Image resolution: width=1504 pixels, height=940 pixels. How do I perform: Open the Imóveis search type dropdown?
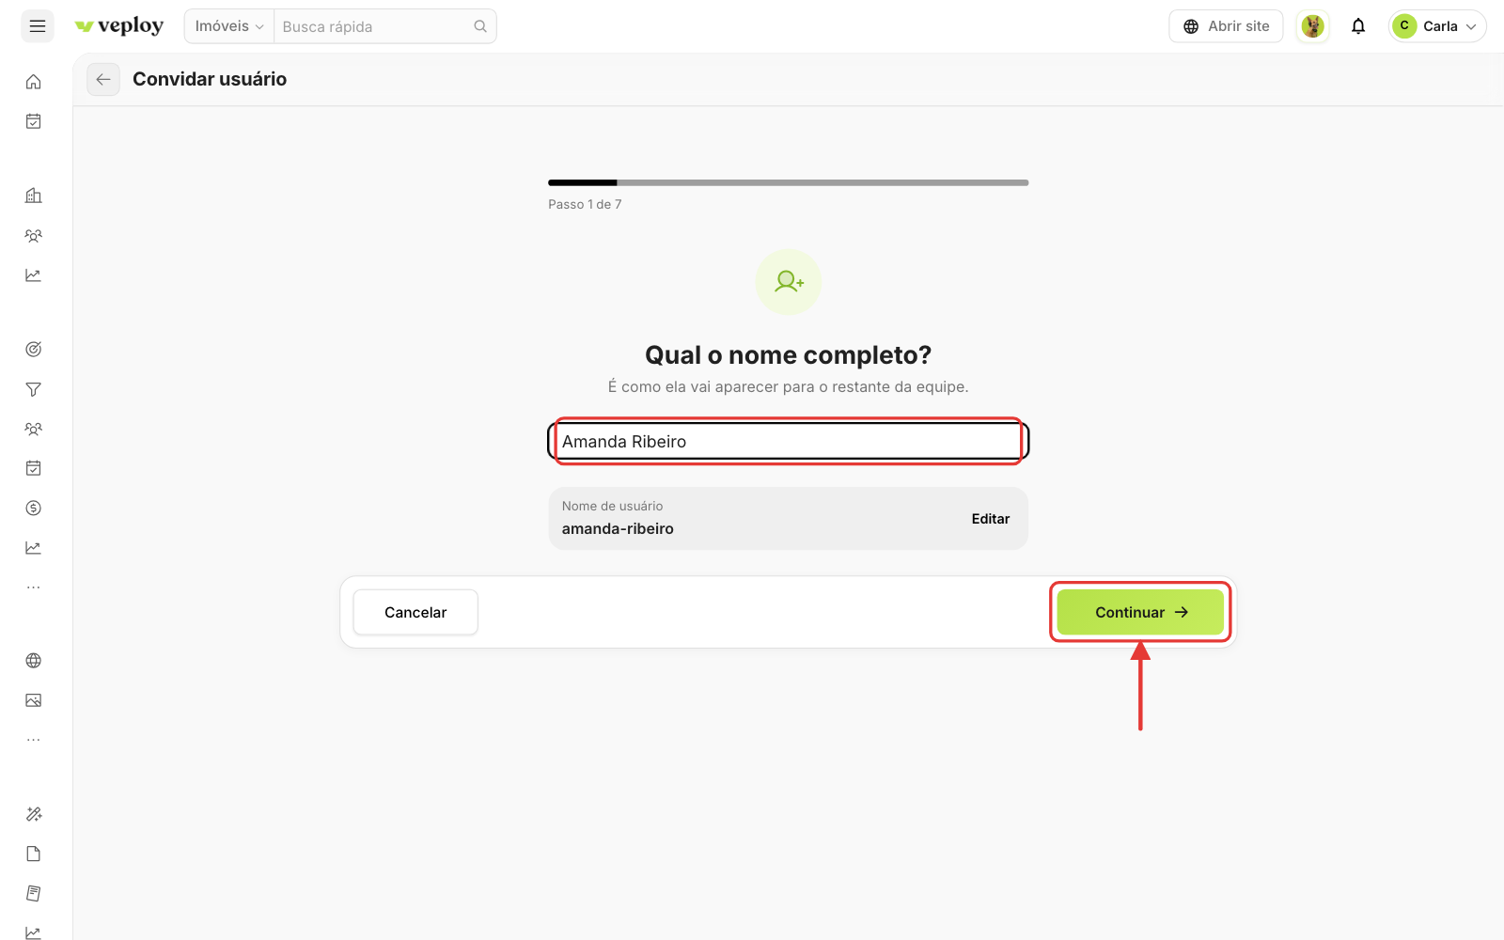[229, 26]
